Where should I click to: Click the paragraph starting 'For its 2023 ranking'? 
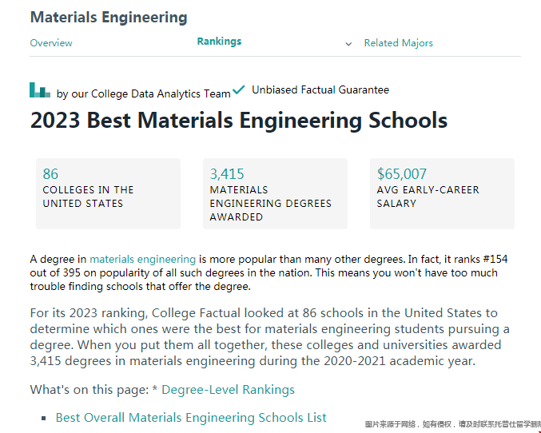[270, 336]
